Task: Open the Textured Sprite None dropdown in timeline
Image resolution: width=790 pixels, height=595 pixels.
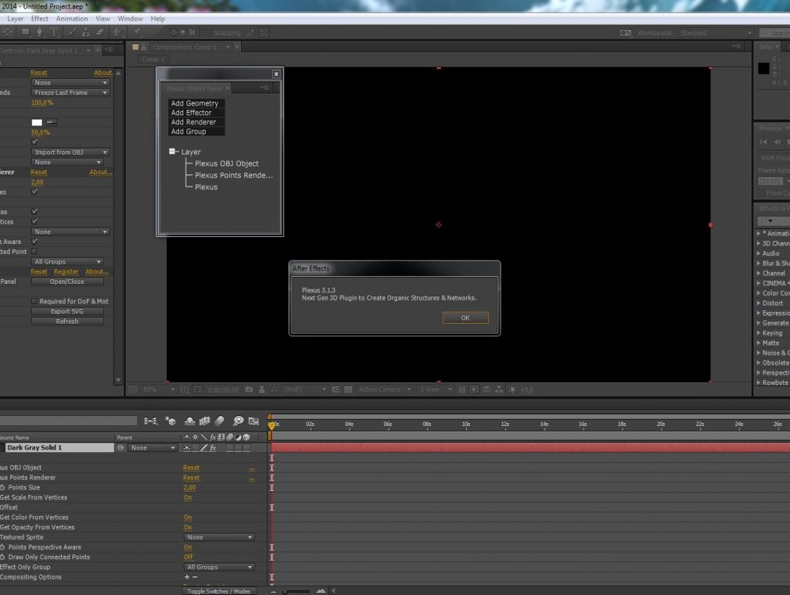Action: point(219,537)
